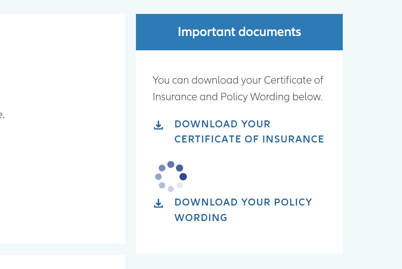Image resolution: width=402 pixels, height=269 pixels.
Task: Click the topmost dot of the loading spinner
Action: (171, 164)
